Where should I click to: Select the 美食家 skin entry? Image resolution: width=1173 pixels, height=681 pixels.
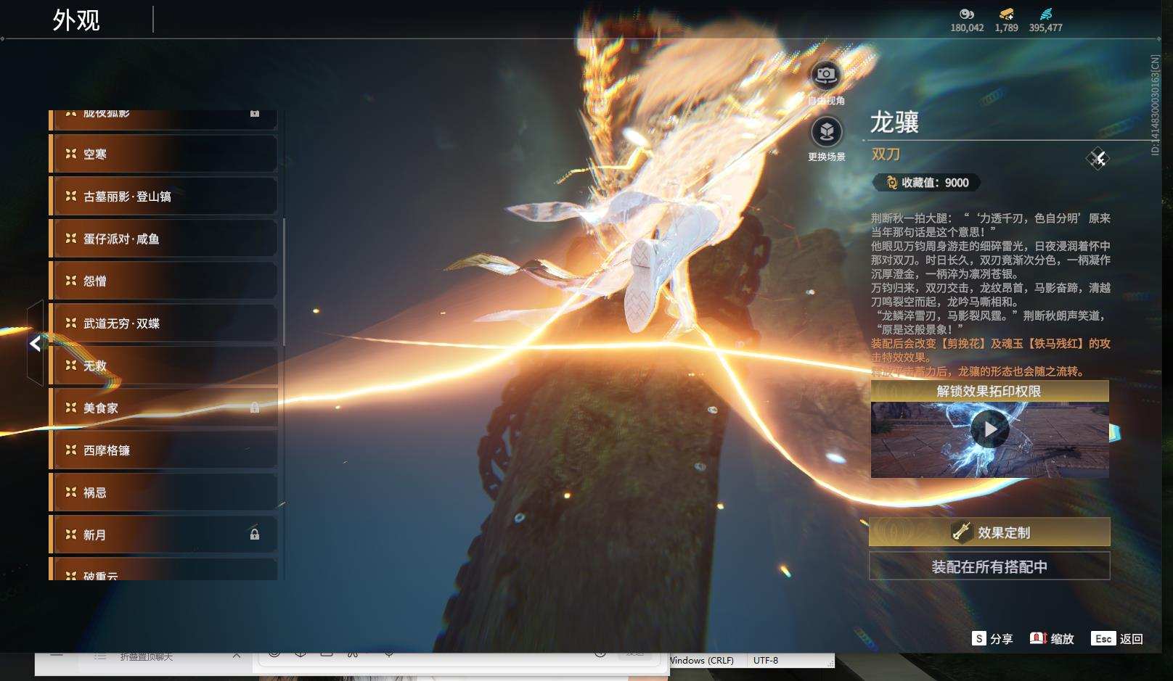coord(163,408)
